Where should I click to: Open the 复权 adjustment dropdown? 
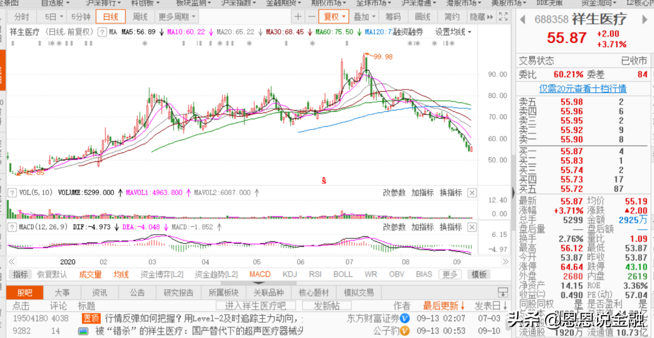pyautogui.click(x=334, y=17)
